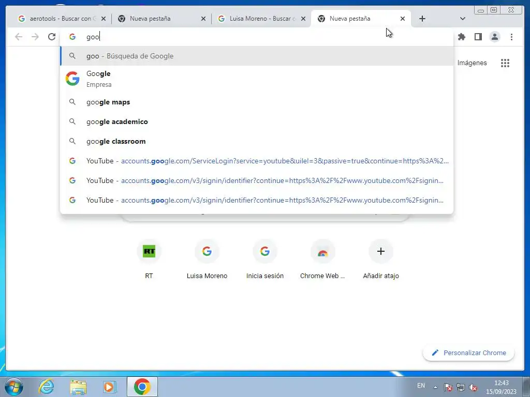530x397 pixels.
Task: Choose the 'google maps' suggestion
Action: click(257, 102)
